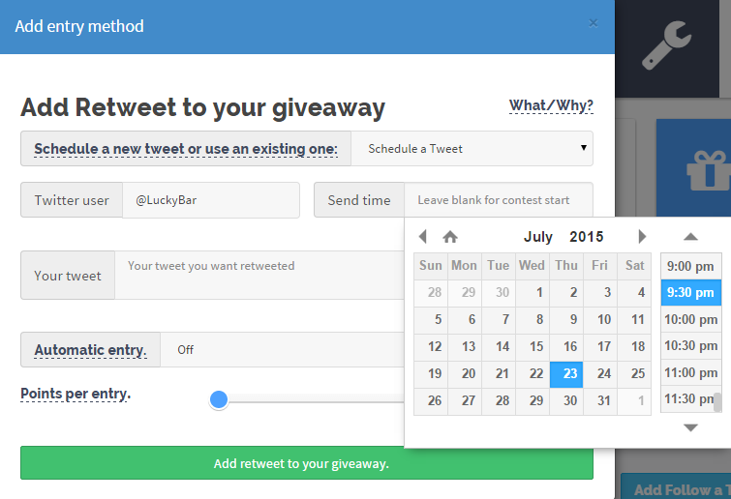Screen dimensions: 731x499
Task: Click the home icon in date picker
Action: click(x=450, y=237)
